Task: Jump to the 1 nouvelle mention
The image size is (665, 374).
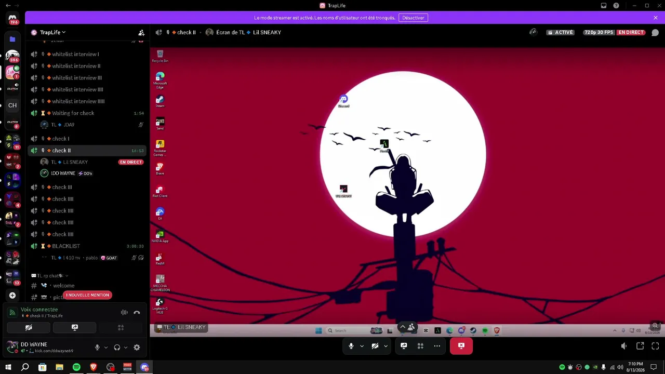Action: tap(87, 295)
